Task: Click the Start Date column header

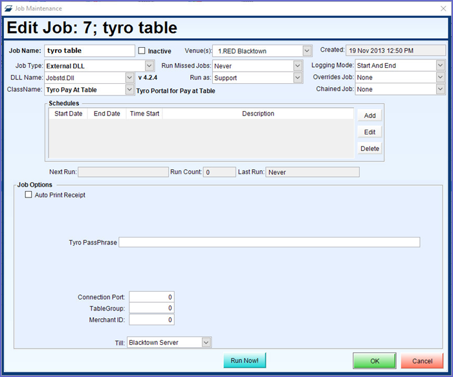Action: (69, 114)
